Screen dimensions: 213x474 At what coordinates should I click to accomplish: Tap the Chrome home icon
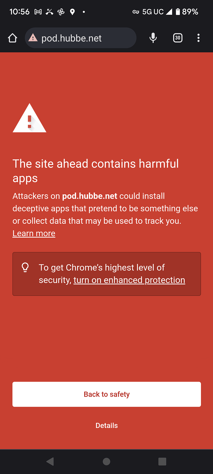coord(12,38)
